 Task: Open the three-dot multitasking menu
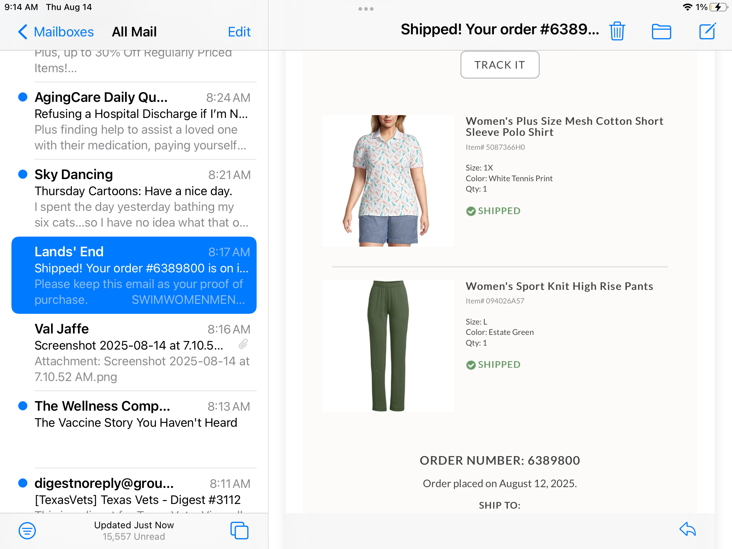pos(366,9)
